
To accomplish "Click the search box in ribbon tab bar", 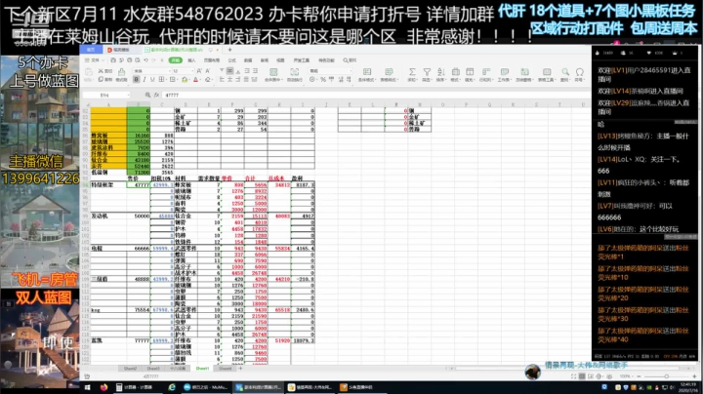I will coord(350,60).
